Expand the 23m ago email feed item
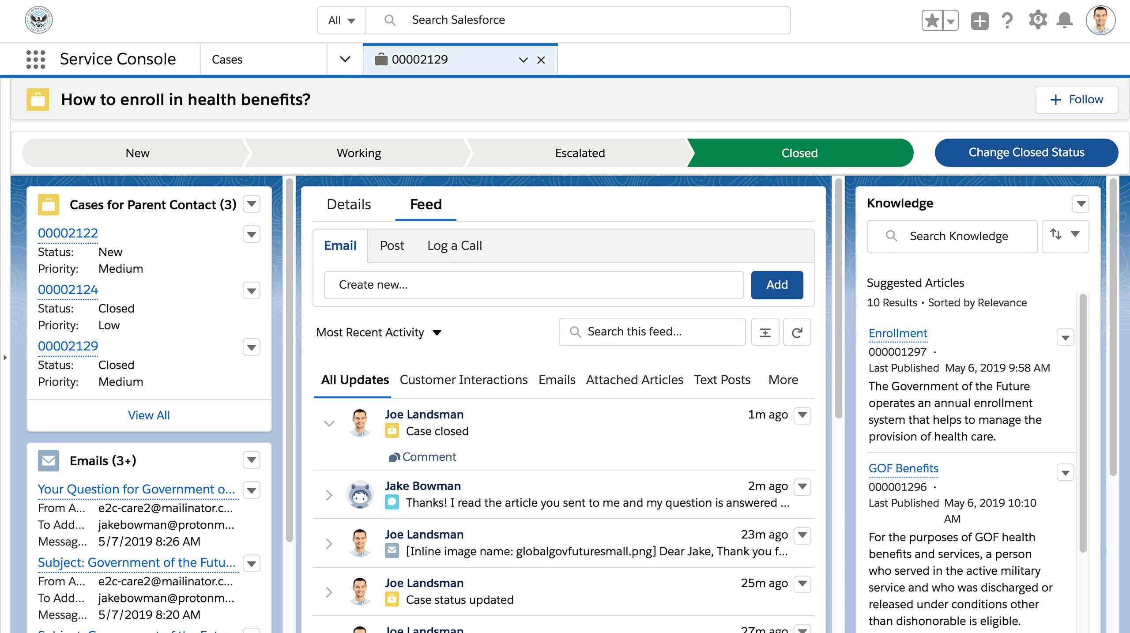This screenshot has height=633, width=1130. point(329,543)
